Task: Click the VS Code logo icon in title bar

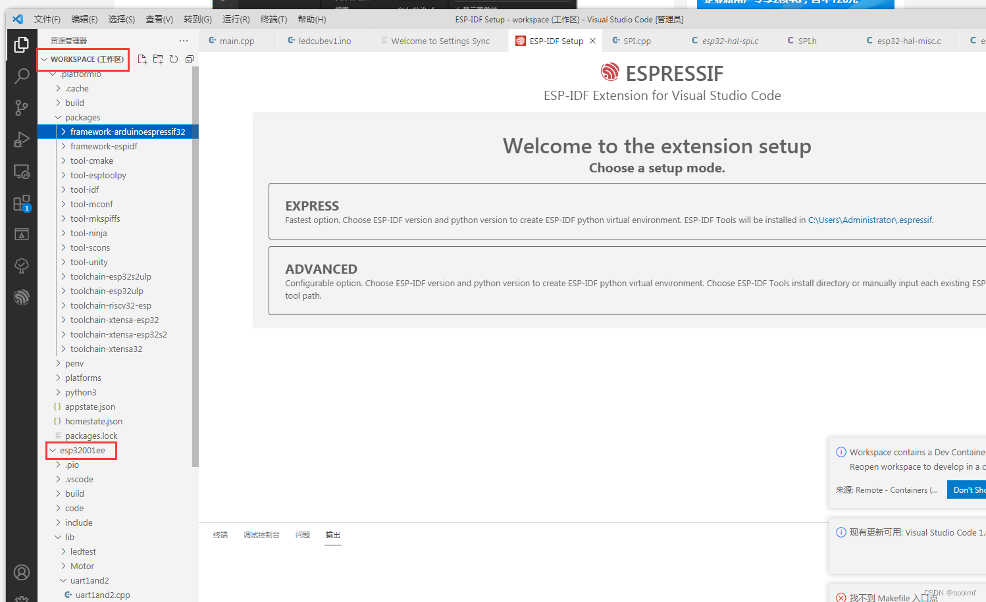Action: [x=18, y=19]
